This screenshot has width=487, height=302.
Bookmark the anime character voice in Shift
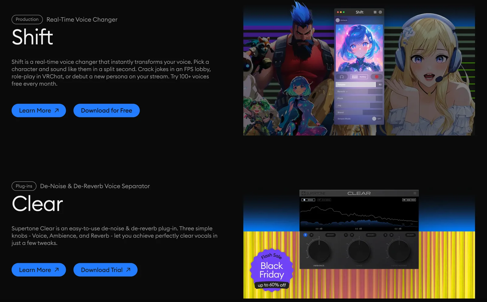pos(379,28)
